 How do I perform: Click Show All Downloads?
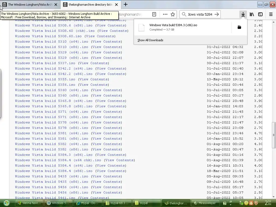pyautogui.click(x=150, y=40)
